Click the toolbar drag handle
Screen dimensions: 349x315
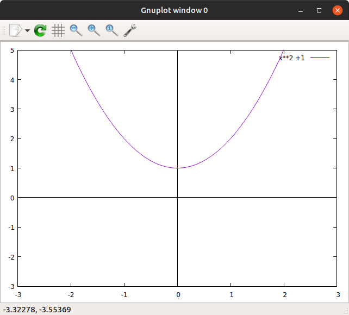pyautogui.click(x=4, y=30)
